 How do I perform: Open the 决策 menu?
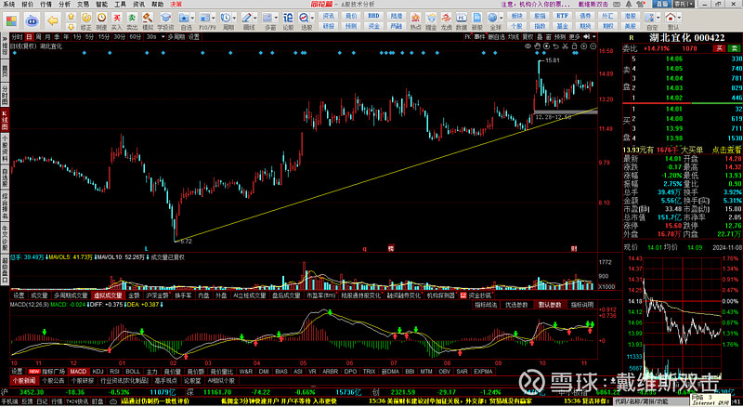pyautogui.click(x=176, y=4)
